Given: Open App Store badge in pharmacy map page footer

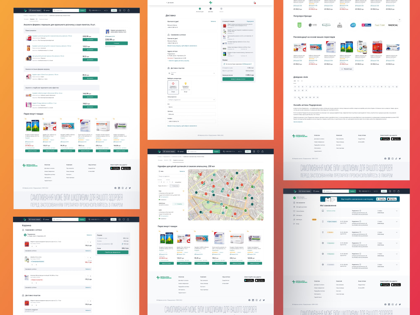Looking at the screenshot, I should pos(260,281).
